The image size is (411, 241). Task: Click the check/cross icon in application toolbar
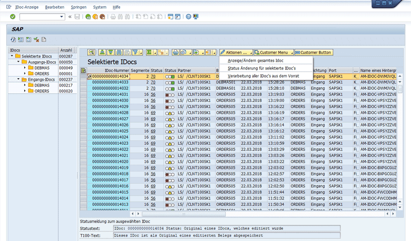click(36, 39)
